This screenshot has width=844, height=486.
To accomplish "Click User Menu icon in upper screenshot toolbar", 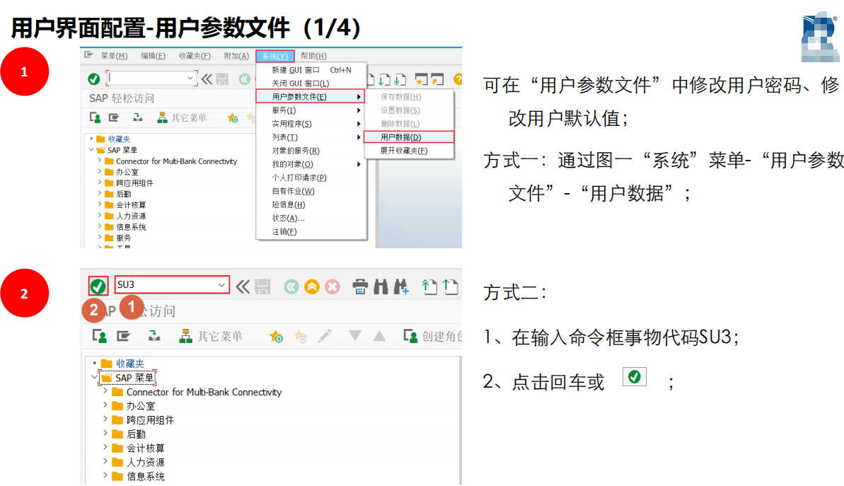I will 96,117.
